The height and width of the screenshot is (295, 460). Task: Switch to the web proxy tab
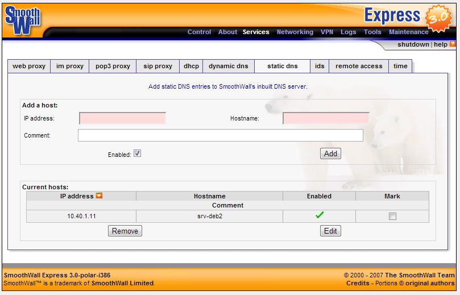pos(29,67)
